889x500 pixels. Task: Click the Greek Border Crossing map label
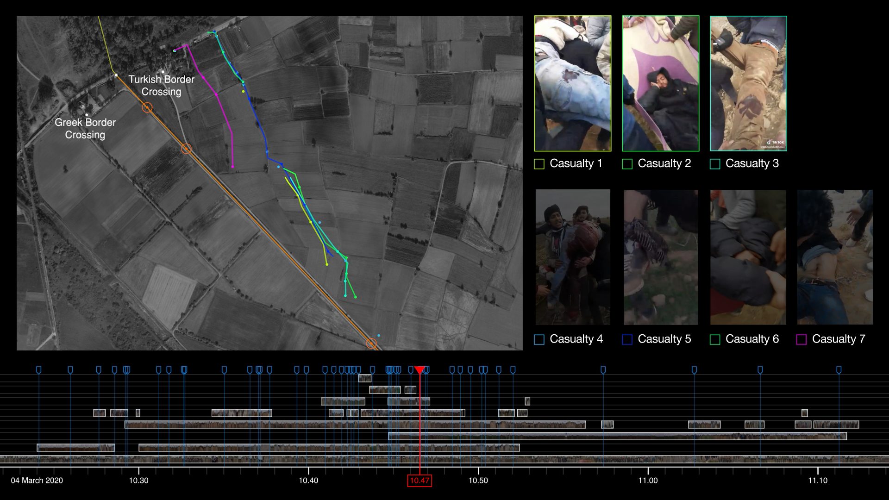[x=85, y=128]
